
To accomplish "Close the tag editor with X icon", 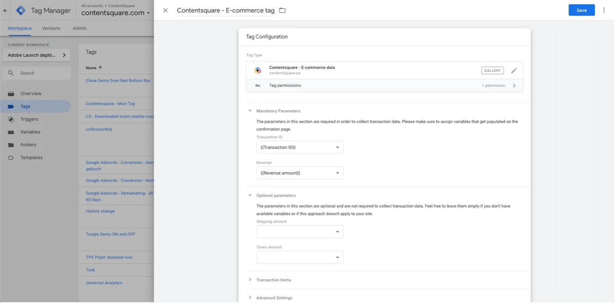I will (165, 10).
